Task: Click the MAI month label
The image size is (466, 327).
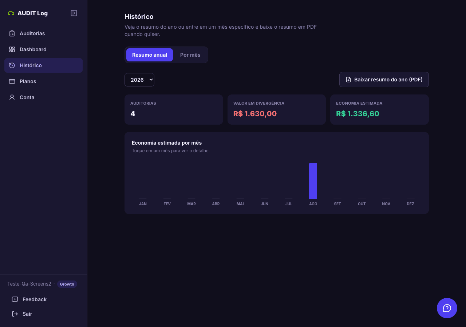Action: click(240, 204)
